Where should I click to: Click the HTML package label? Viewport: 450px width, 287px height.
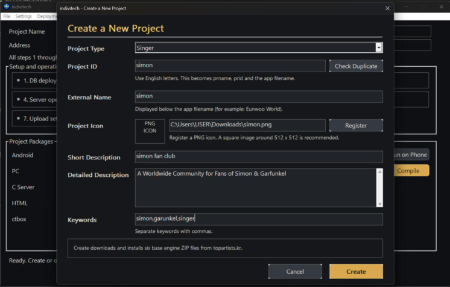coord(19,203)
